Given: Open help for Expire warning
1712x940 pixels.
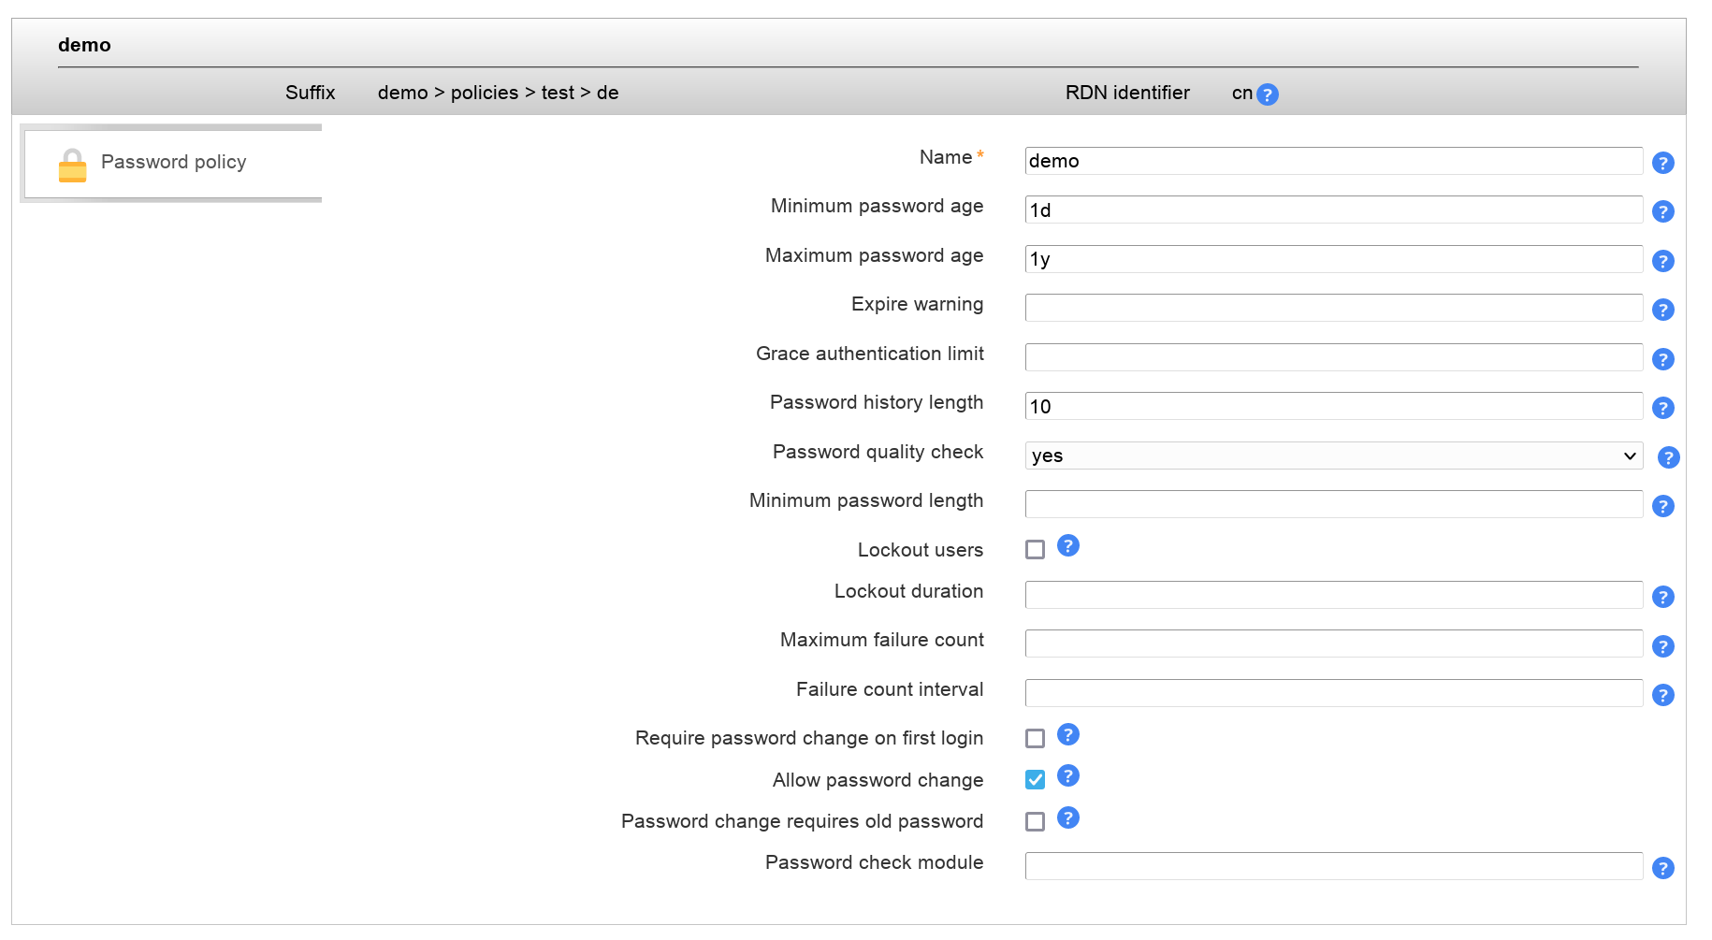Looking at the screenshot, I should [1662, 310].
